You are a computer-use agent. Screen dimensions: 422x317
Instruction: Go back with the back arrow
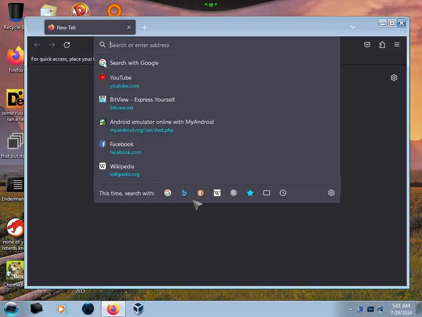click(37, 45)
